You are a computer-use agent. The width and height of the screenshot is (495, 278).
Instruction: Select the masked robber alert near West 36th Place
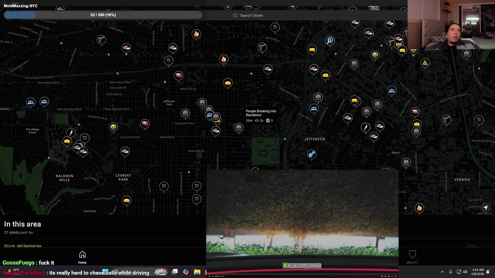(x=185, y=113)
